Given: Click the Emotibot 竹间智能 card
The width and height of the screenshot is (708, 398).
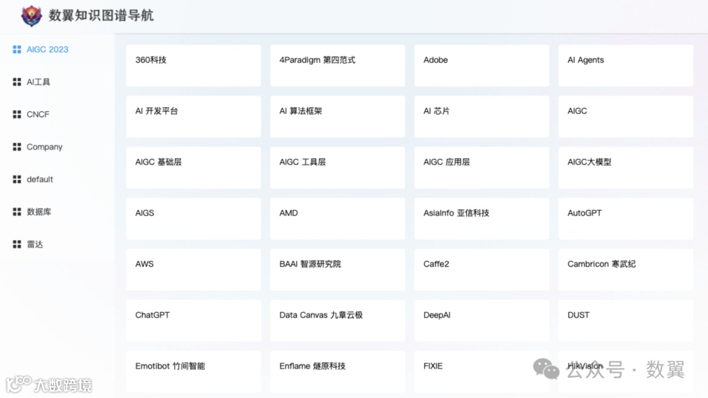Looking at the screenshot, I should 193,371.
